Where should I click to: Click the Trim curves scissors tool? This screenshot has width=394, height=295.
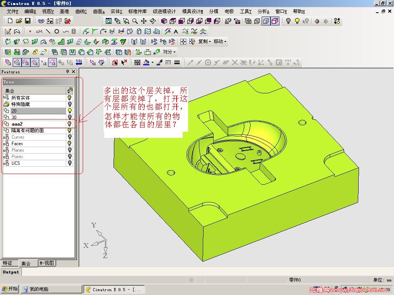pos(112,31)
